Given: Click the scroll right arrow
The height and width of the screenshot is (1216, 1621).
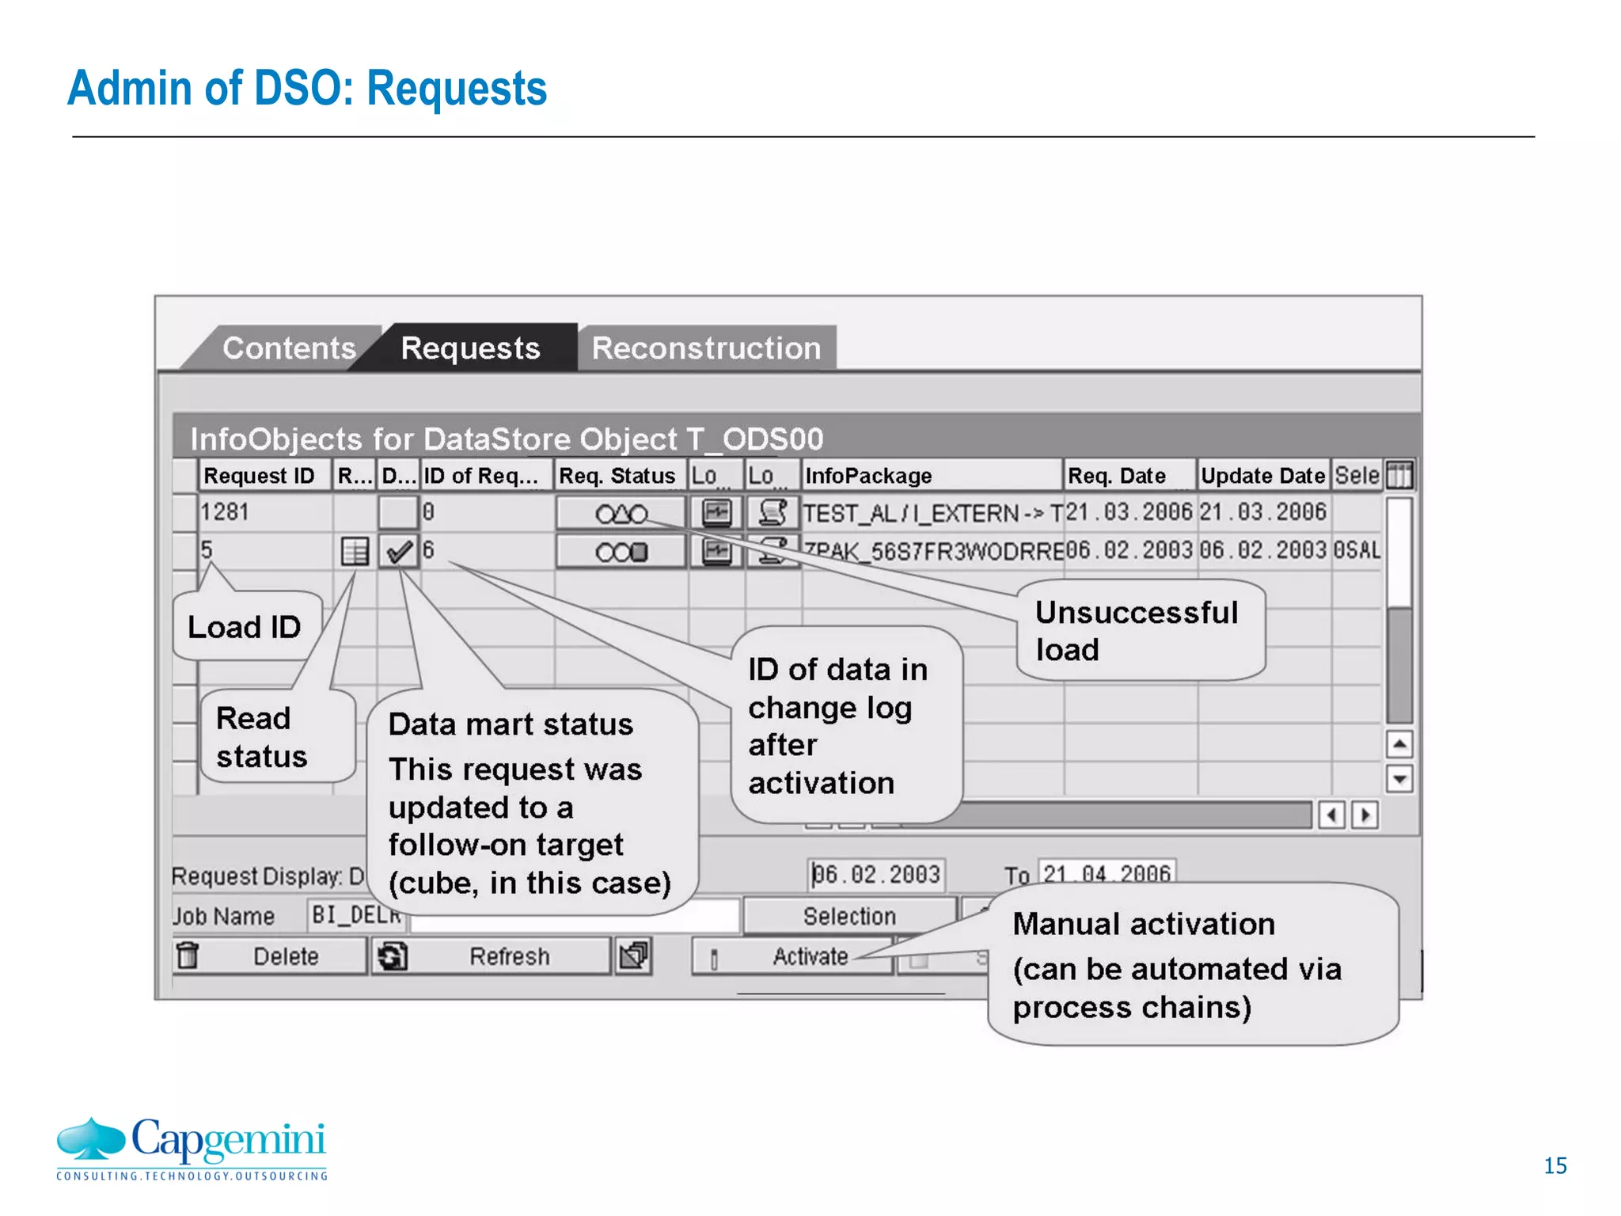Looking at the screenshot, I should click(1365, 815).
